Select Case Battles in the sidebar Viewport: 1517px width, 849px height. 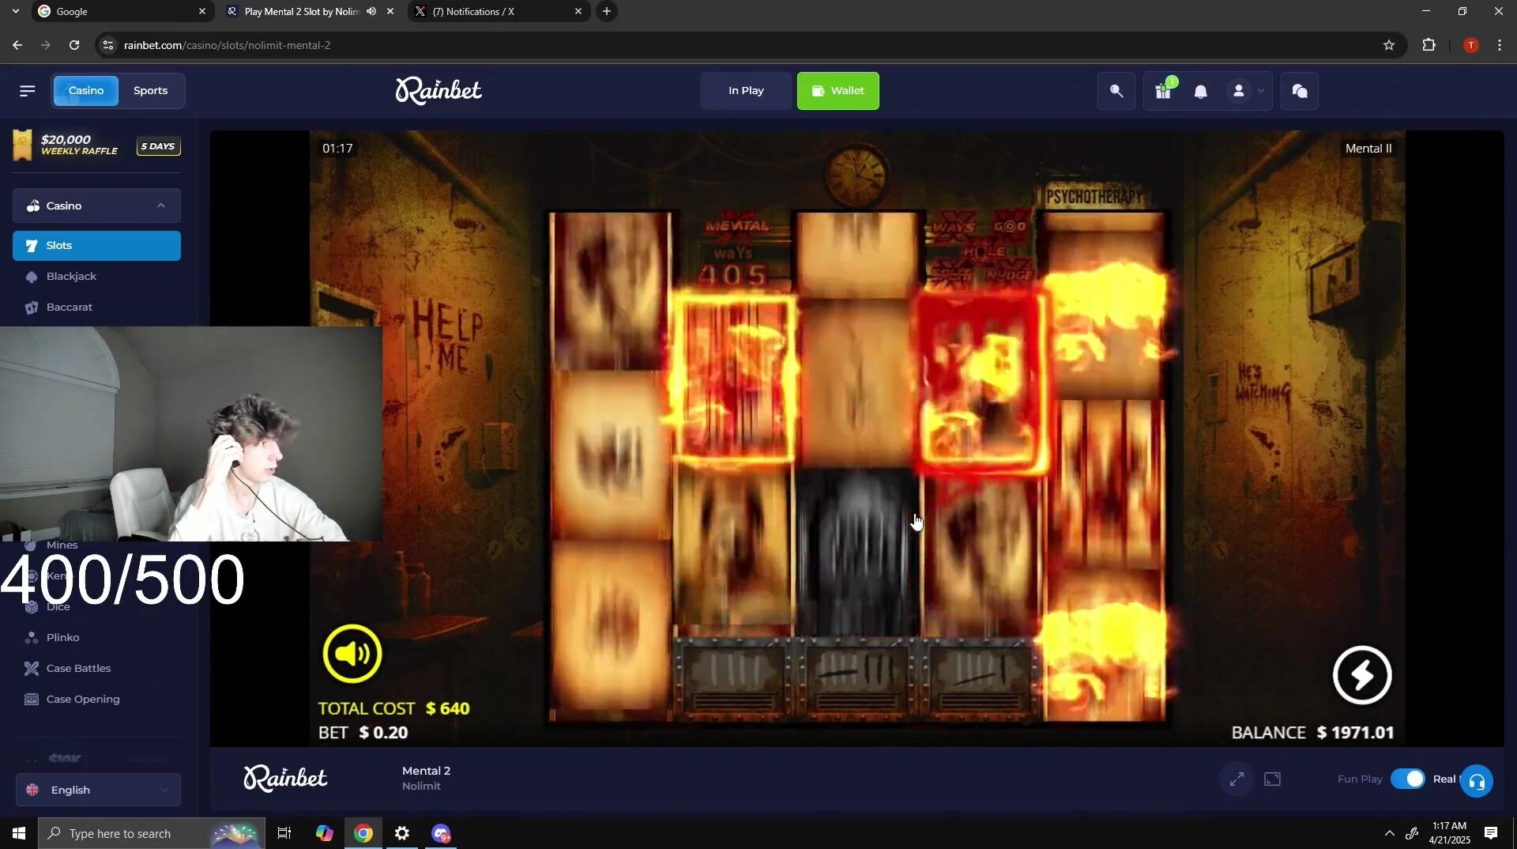[x=97, y=668]
